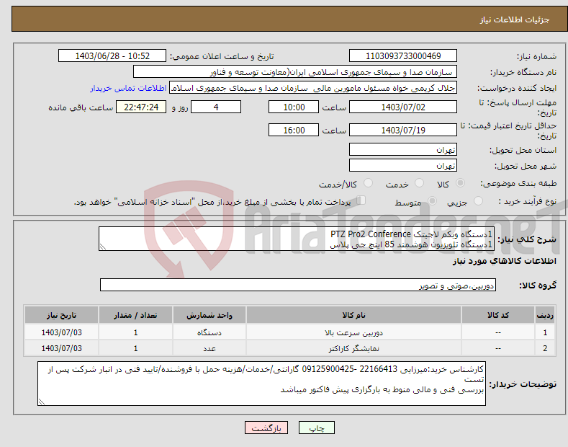Viewport: 568px width, 447px height.
Task: Click the remaining days field showing 4
Action: (216, 107)
